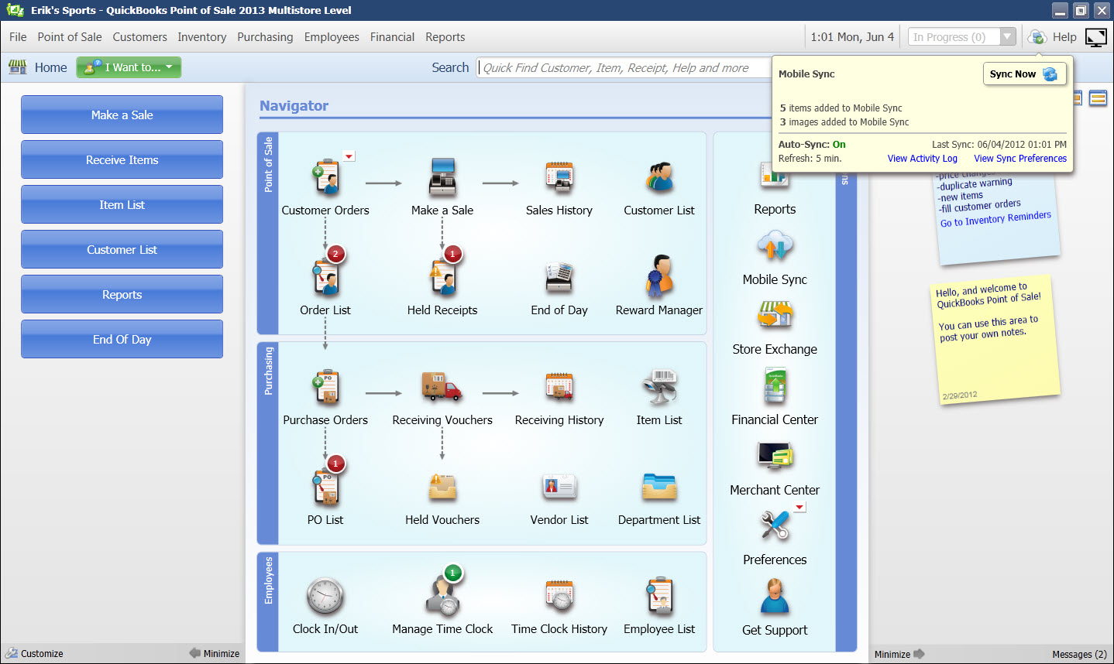Open the Point of Sale menu
This screenshot has width=1114, height=664.
pyautogui.click(x=70, y=37)
